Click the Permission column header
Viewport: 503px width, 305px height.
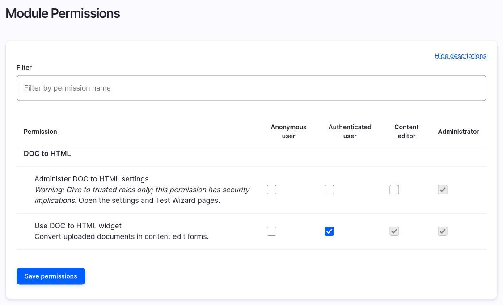(x=40, y=132)
